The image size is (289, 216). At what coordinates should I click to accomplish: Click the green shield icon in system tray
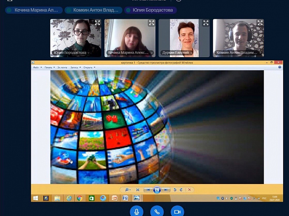[232, 198]
